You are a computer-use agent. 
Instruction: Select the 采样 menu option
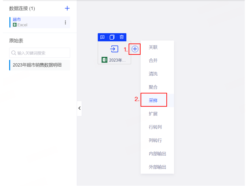(153, 100)
